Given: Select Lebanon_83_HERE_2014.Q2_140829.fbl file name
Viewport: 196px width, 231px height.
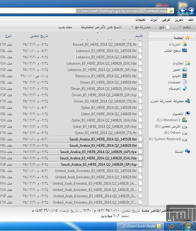Looking at the screenshot, I should pyautogui.click(x=106, y=57).
